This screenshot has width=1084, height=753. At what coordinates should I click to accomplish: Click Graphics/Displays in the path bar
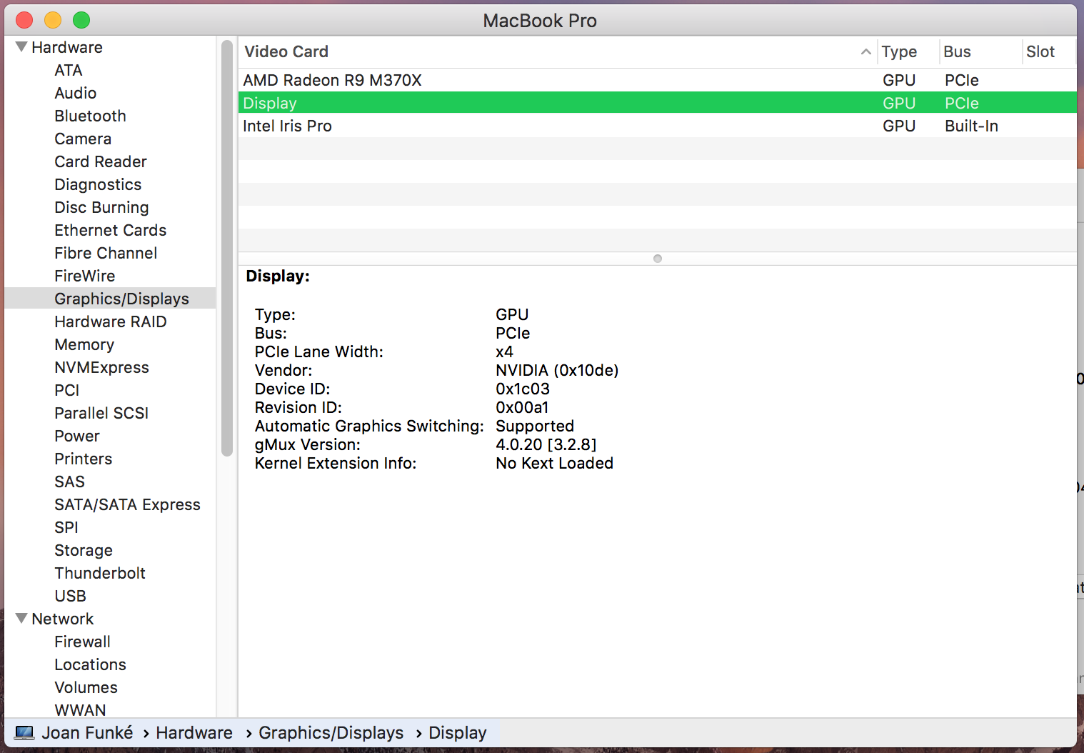331,733
